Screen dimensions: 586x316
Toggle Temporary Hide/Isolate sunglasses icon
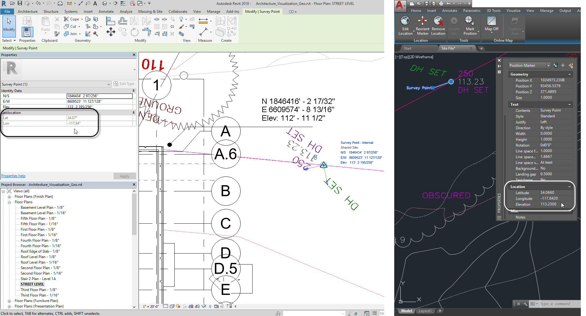tap(204, 306)
